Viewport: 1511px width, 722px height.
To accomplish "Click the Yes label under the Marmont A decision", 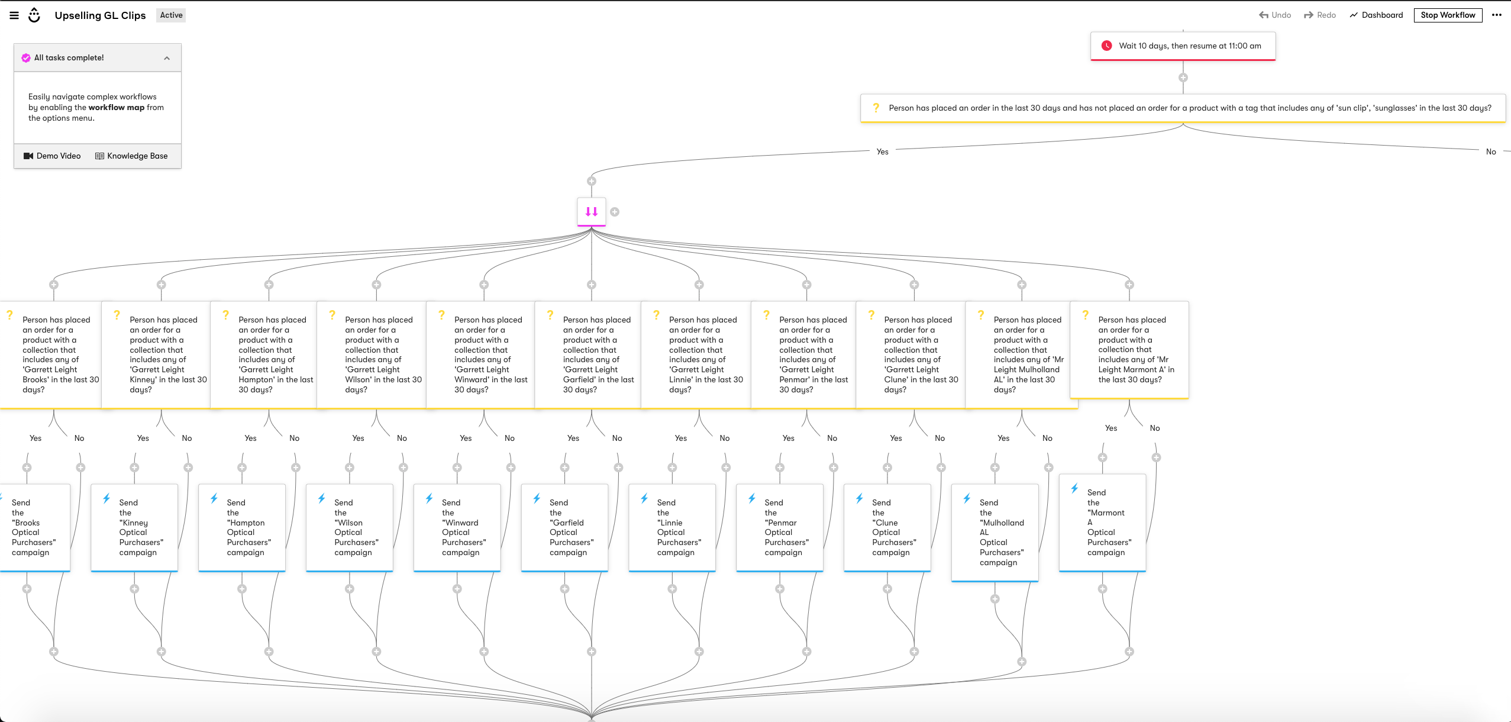I will [x=1111, y=428].
